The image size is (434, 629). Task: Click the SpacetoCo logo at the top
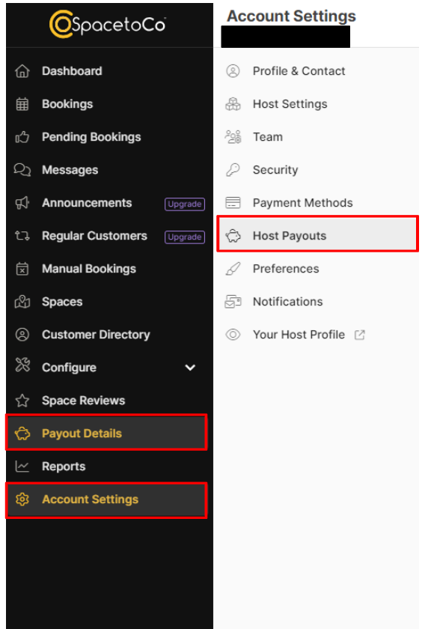pos(109,24)
